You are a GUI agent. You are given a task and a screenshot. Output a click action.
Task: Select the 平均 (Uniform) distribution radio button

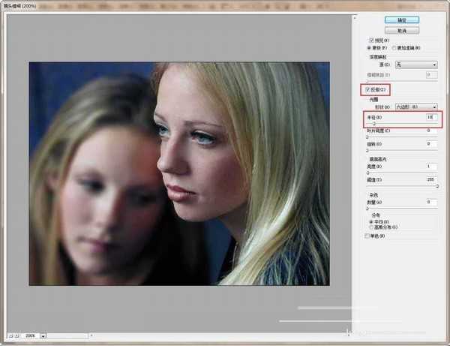pyautogui.click(x=370, y=221)
